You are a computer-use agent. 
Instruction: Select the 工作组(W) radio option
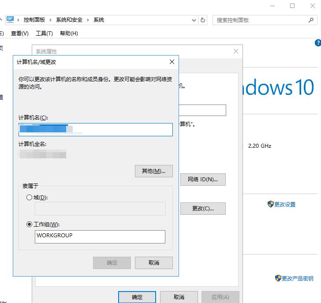29,224
